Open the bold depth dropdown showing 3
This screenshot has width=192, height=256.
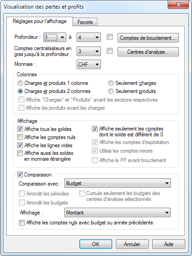89,51
